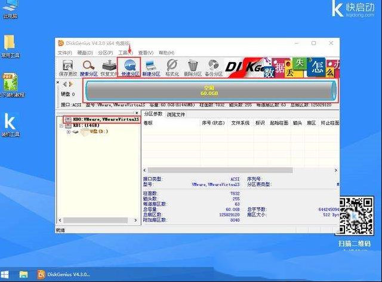Click the 保存更改 save changes toolbar icon
The image size is (382, 282).
point(67,68)
